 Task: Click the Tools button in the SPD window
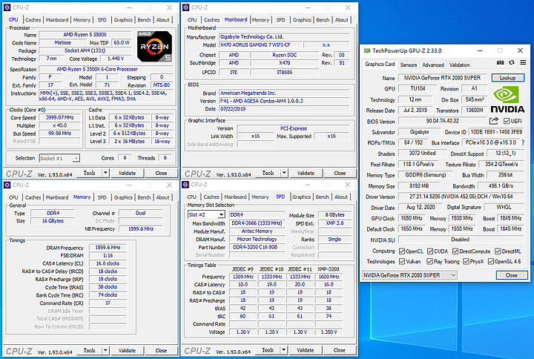tap(268, 350)
